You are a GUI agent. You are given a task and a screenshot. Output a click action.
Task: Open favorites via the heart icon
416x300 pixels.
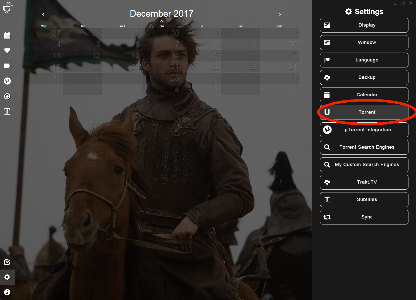point(7,51)
